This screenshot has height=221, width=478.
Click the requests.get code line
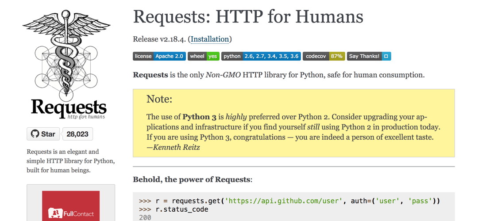click(x=289, y=201)
